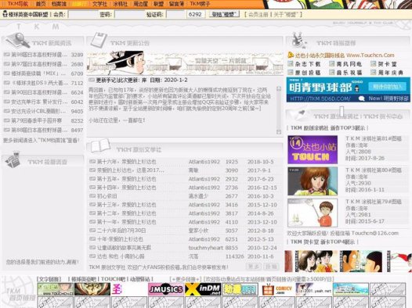Click envelope icon on the 2010-11-6 article row
The image size is (412, 308).
pos(92,256)
